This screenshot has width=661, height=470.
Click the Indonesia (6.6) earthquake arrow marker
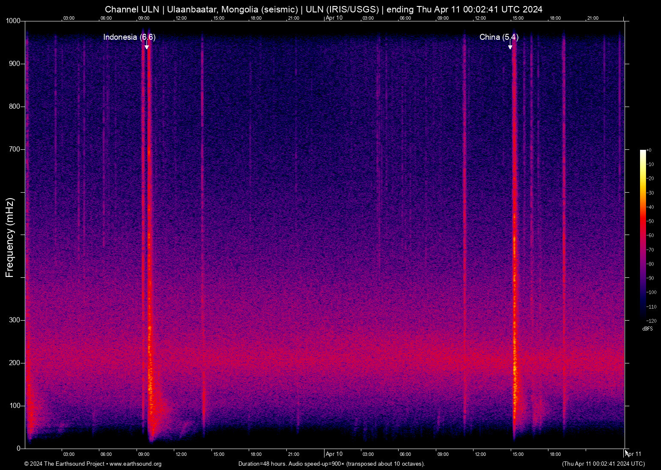pyautogui.click(x=147, y=46)
